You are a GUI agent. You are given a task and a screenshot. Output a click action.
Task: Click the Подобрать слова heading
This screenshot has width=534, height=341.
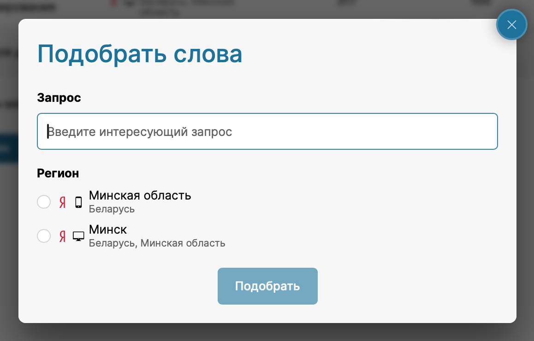coord(140,54)
